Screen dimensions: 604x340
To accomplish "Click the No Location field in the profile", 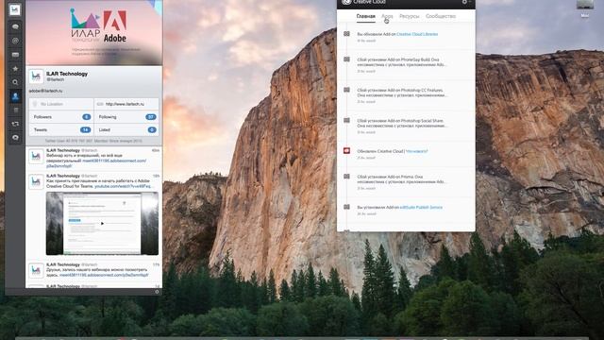I will point(60,104).
